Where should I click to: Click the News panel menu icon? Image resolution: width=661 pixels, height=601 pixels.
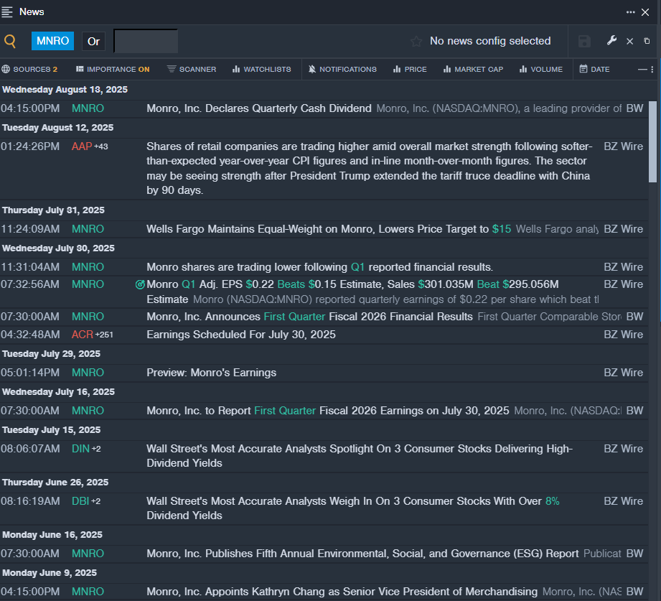click(6, 11)
